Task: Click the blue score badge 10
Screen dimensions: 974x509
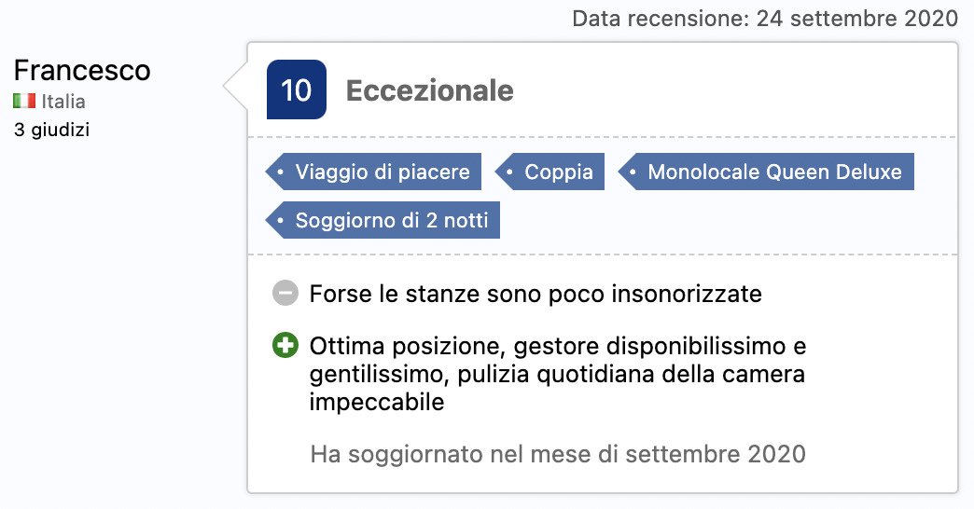Action: click(297, 89)
